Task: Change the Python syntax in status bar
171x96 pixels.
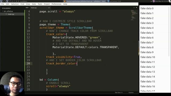Action: (131, 93)
